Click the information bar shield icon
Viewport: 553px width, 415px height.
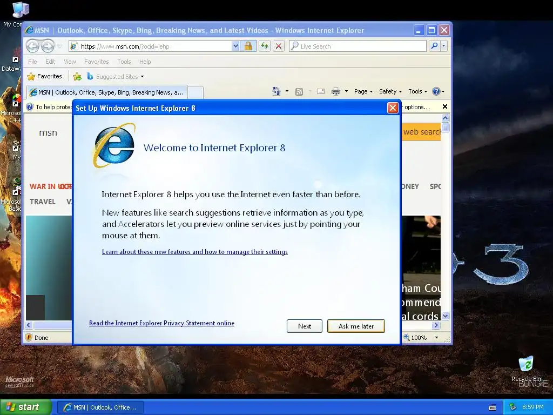tap(30, 107)
